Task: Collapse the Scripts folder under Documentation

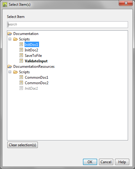Action: coord(10,39)
